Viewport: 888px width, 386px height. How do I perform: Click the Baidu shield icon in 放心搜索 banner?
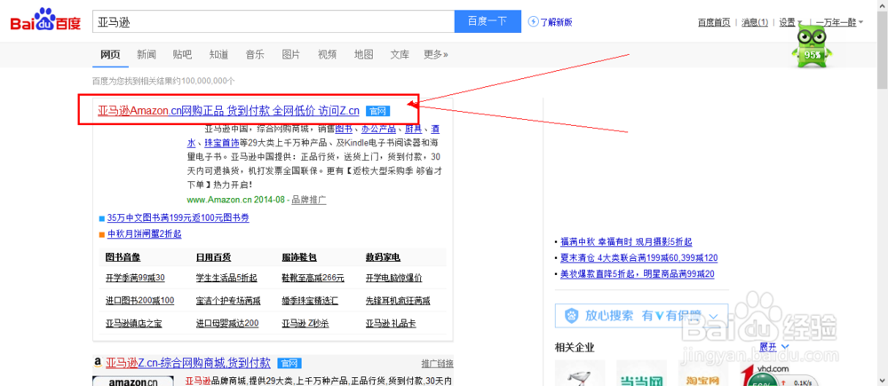tap(572, 316)
